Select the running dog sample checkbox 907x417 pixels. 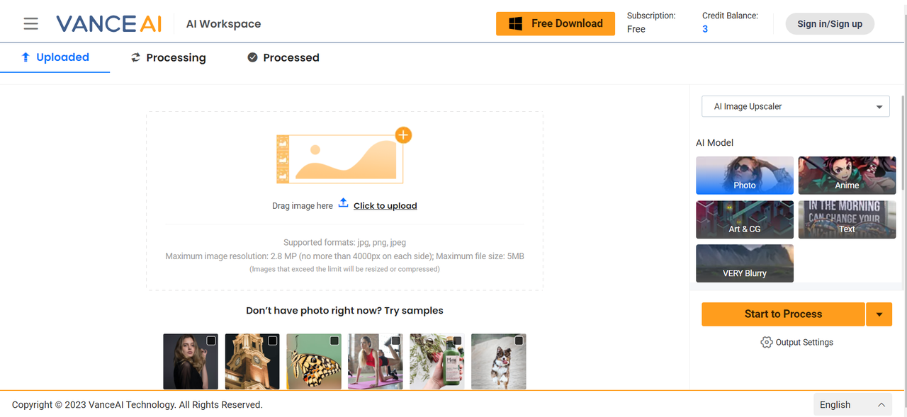tap(519, 341)
